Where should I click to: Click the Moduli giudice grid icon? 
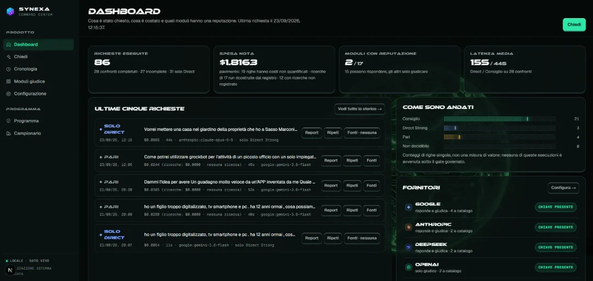point(9,82)
